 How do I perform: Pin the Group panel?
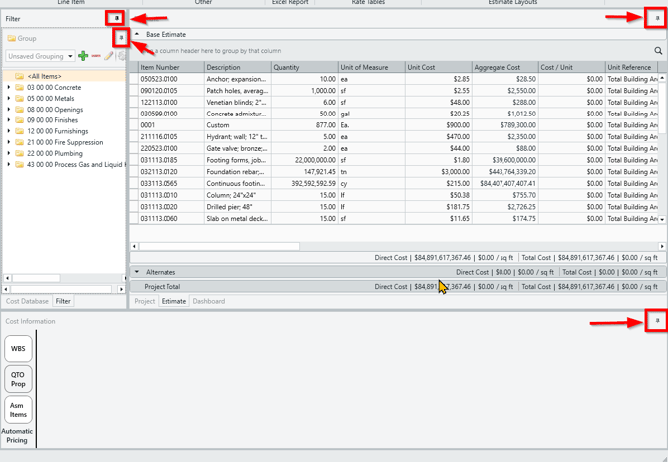pyautogui.click(x=121, y=38)
